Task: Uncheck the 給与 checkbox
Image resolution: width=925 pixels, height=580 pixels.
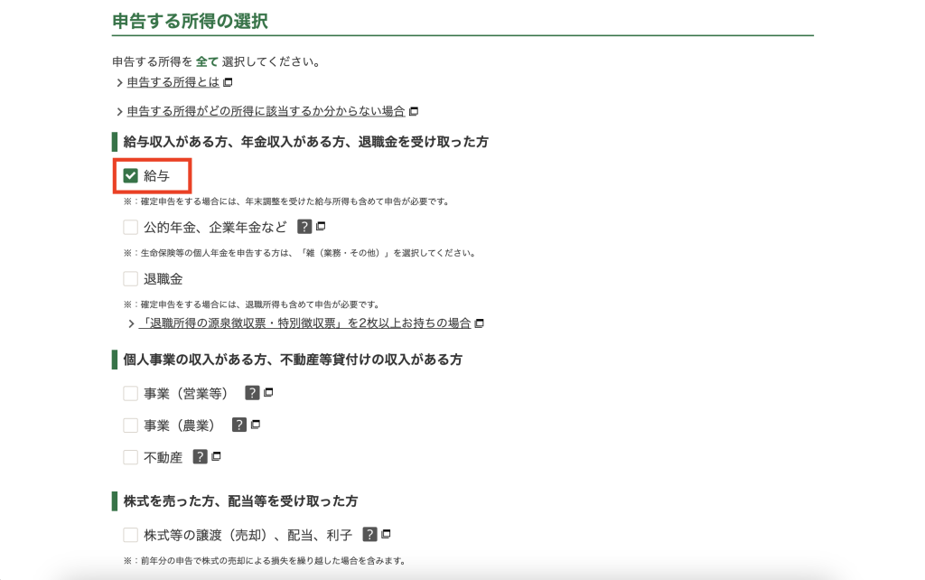Action: (131, 175)
